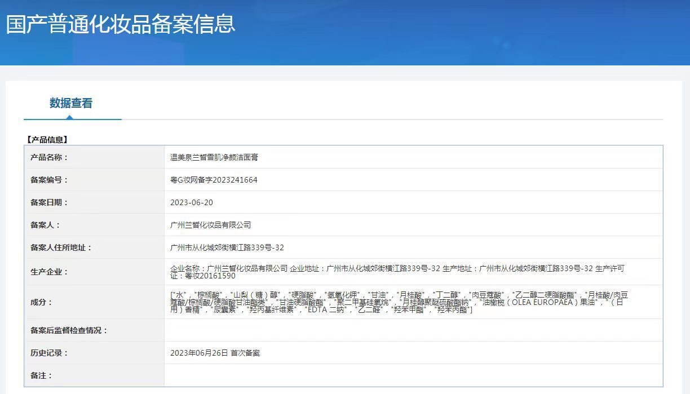Click the 备案人住所地址 label cell

click(94, 247)
